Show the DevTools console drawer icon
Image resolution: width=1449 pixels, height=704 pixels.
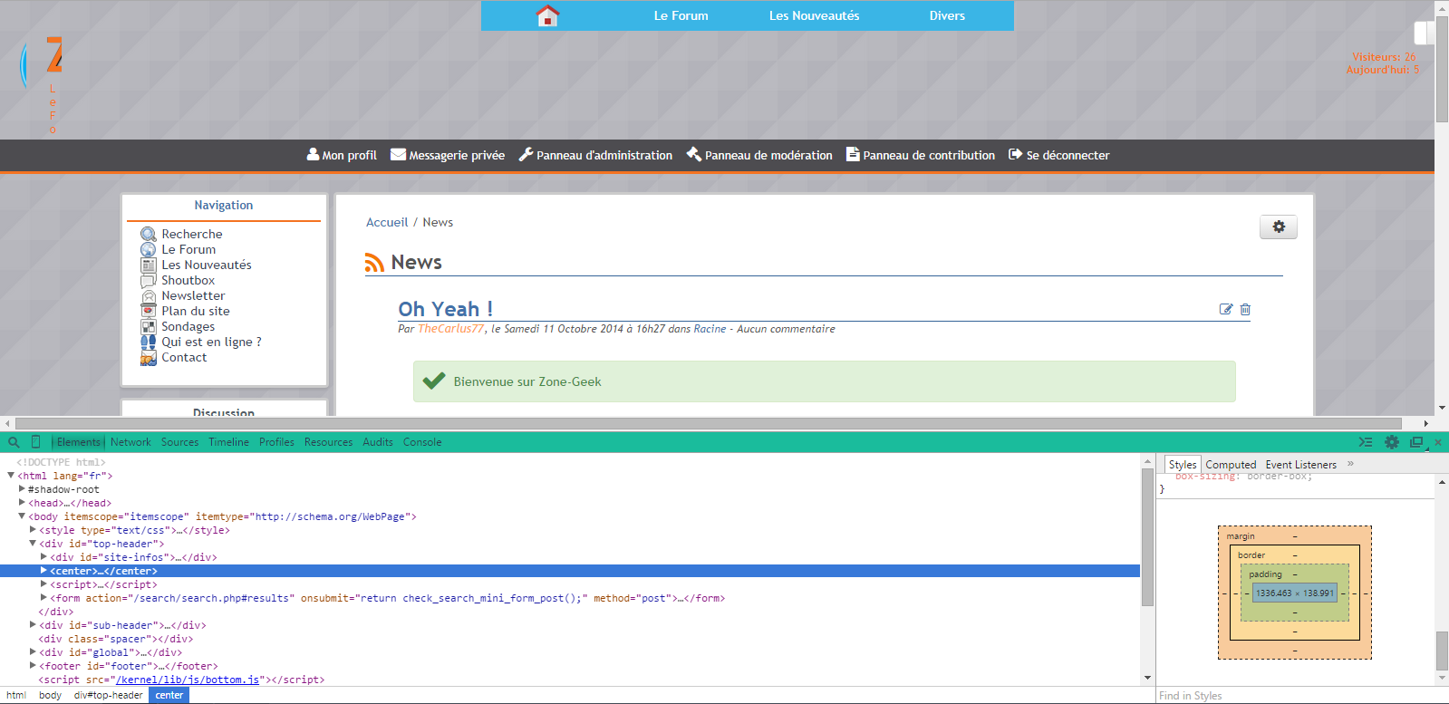click(1366, 442)
